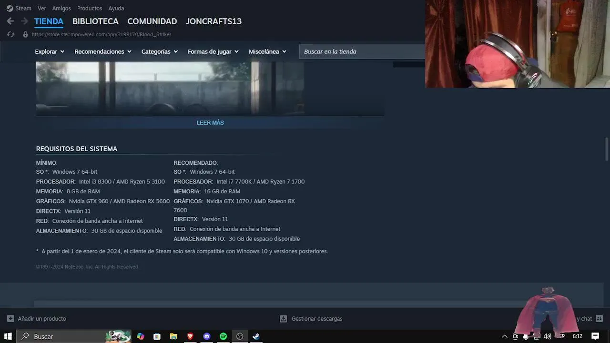
Task: Open the Windows notification center icon
Action: [595, 336]
